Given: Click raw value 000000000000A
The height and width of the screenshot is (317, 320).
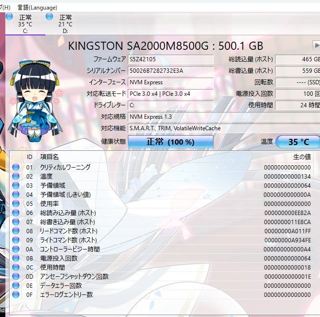Looking at the screenshot, I should coord(287,194).
